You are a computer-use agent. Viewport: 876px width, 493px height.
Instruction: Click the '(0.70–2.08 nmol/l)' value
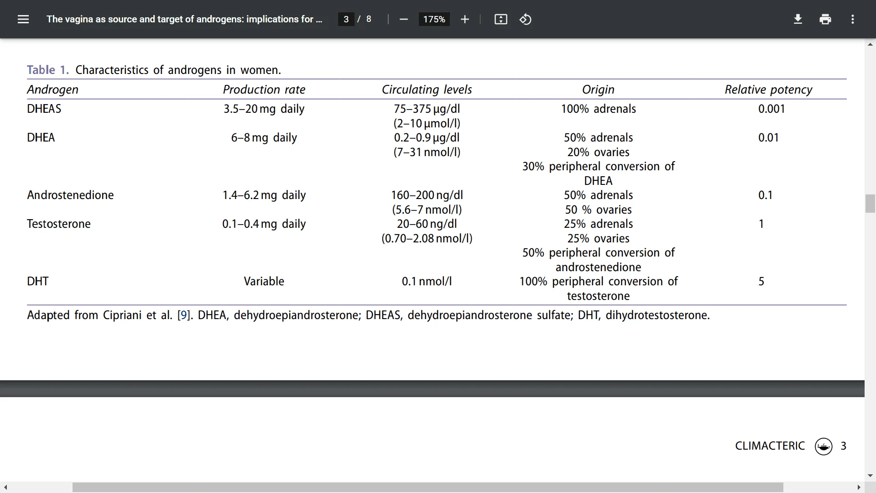[x=427, y=238]
